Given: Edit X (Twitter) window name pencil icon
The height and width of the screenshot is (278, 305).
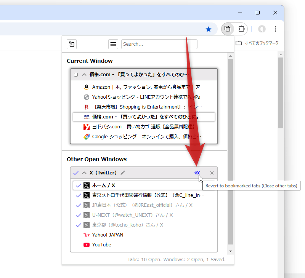Looking at the screenshot, I should tap(123, 173).
